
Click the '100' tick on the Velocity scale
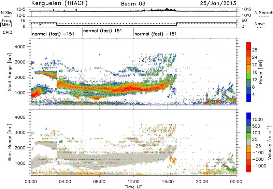[256, 133]
